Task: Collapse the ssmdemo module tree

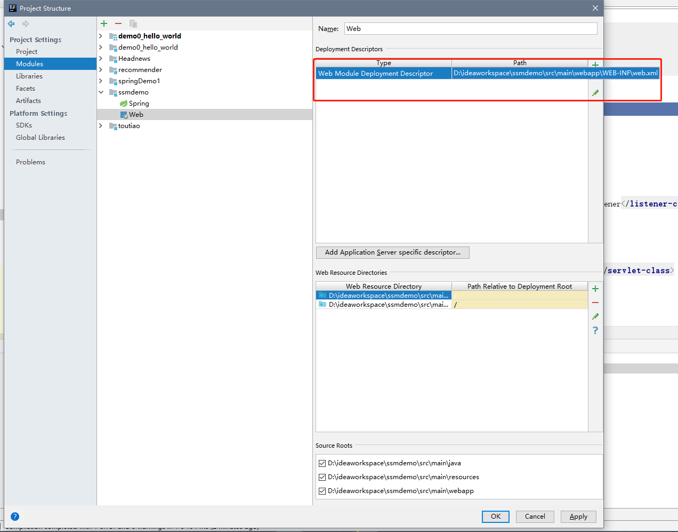Action: click(x=101, y=92)
